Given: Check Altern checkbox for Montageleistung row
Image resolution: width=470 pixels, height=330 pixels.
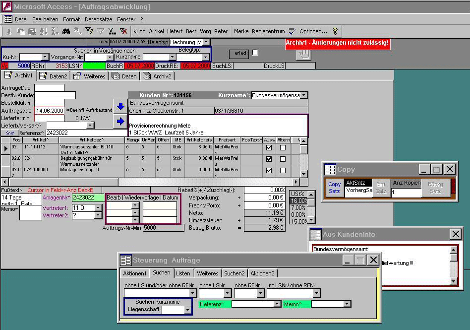Looking at the screenshot, I should 283,170.
